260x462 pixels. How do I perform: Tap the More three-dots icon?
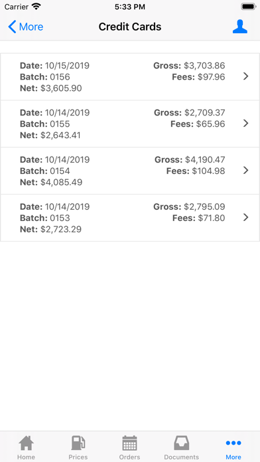coord(233,443)
